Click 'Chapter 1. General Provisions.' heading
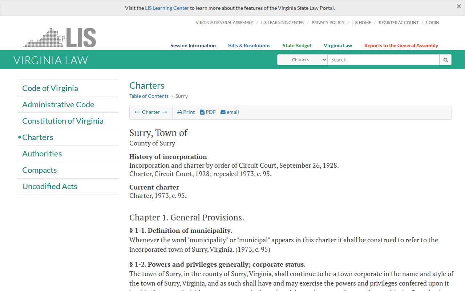This screenshot has width=465, height=291. click(187, 218)
